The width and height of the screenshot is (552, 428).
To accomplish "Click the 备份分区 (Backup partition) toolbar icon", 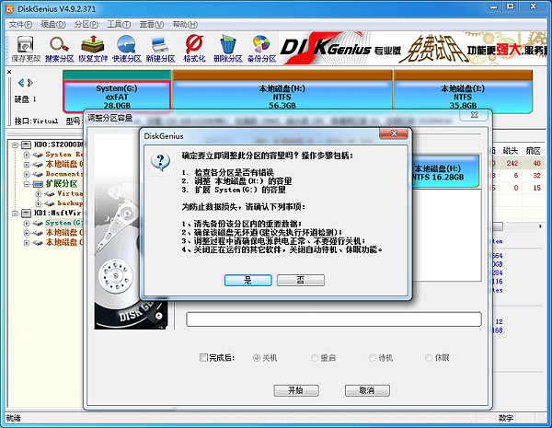I will (261, 49).
